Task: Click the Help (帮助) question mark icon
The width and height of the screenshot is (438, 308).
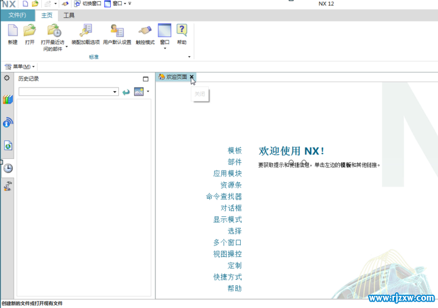Action: [x=182, y=30]
